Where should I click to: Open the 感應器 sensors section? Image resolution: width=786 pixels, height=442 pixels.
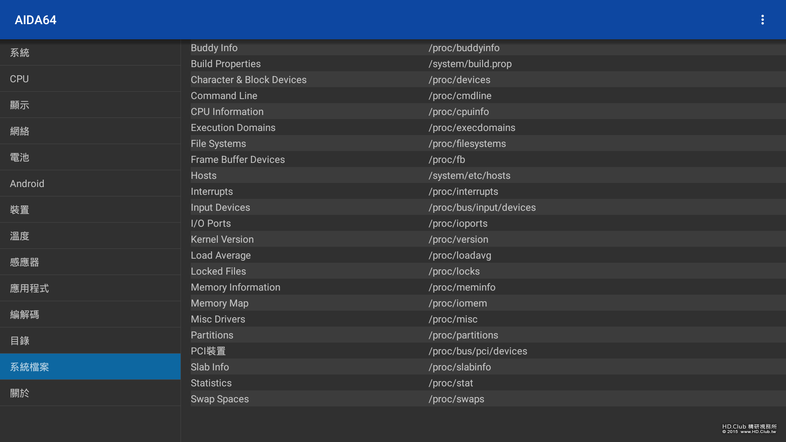(90, 262)
